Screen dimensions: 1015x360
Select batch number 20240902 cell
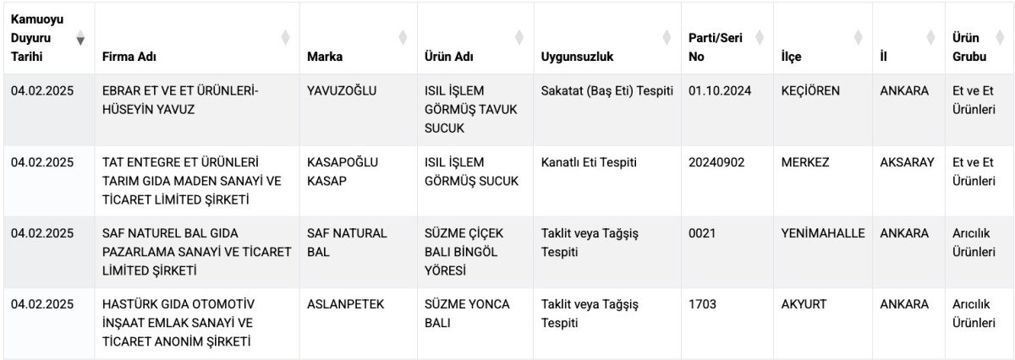(716, 162)
